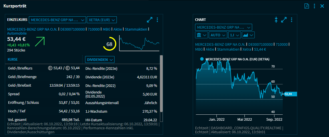Export Kurzporträt as PDF
The image size is (329, 137).
306,6
